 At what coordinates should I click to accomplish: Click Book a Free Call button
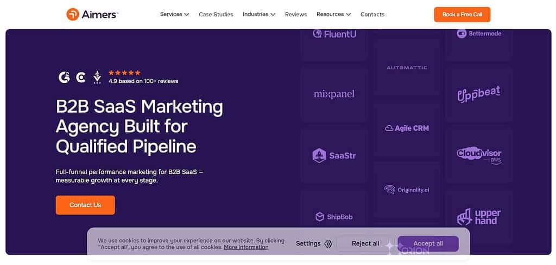click(462, 15)
